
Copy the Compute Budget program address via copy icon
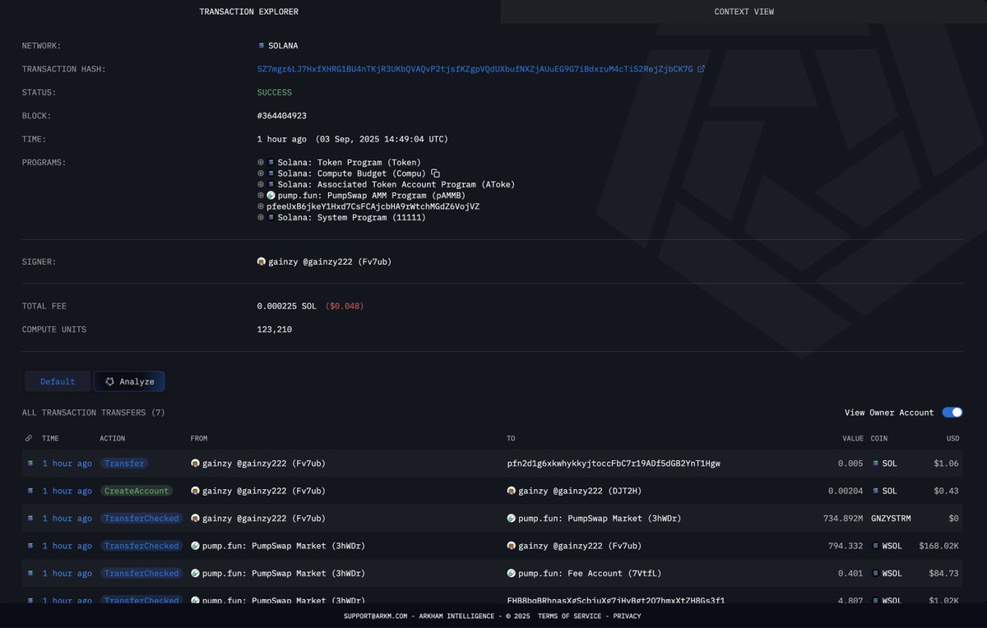pyautogui.click(x=435, y=173)
